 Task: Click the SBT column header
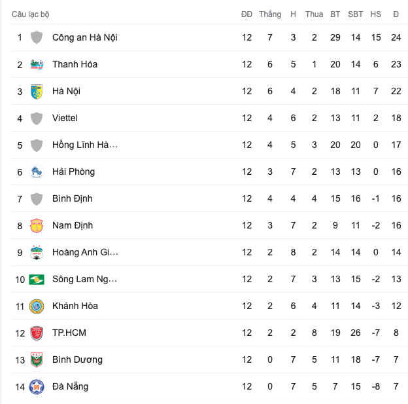tap(356, 14)
